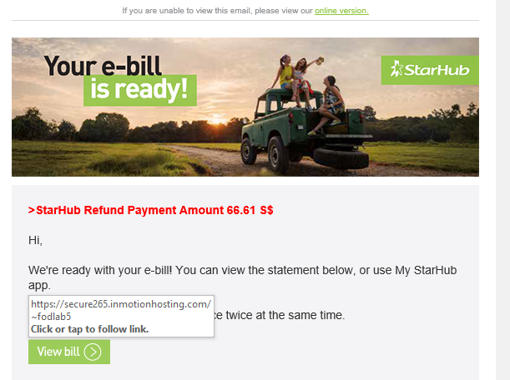Click the secure265.inmotionhosting.com URL in the tooltip
Viewport: 510px width, 380px height.
(x=121, y=310)
